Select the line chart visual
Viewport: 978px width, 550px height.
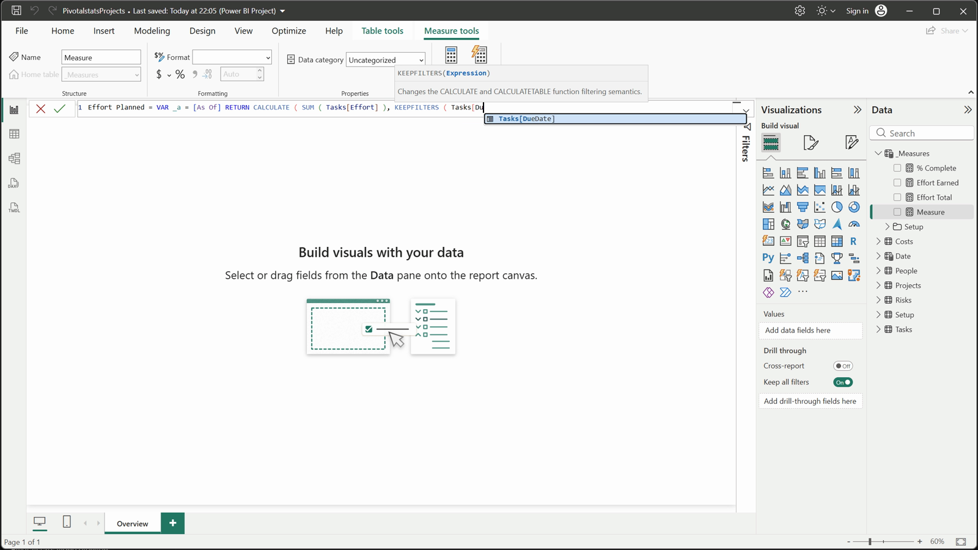pyautogui.click(x=768, y=190)
